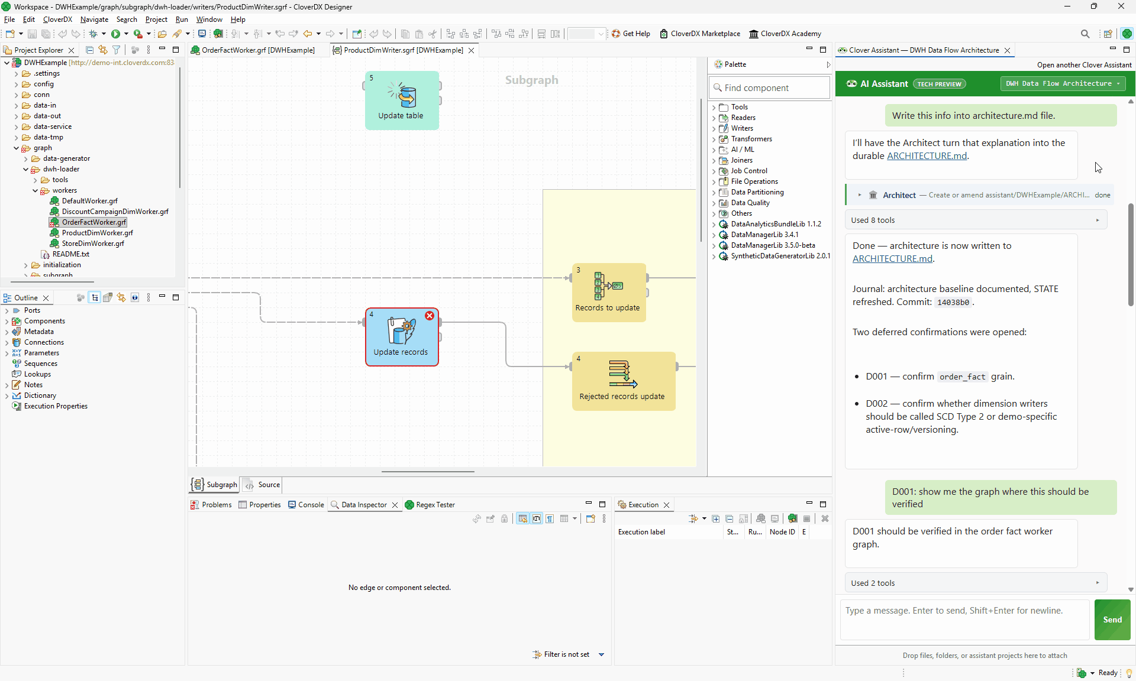Viewport: 1136px width, 681px height.
Task: Collapse the graph folder
Action: (x=16, y=148)
